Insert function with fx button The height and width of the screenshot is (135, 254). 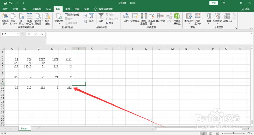[42, 34]
